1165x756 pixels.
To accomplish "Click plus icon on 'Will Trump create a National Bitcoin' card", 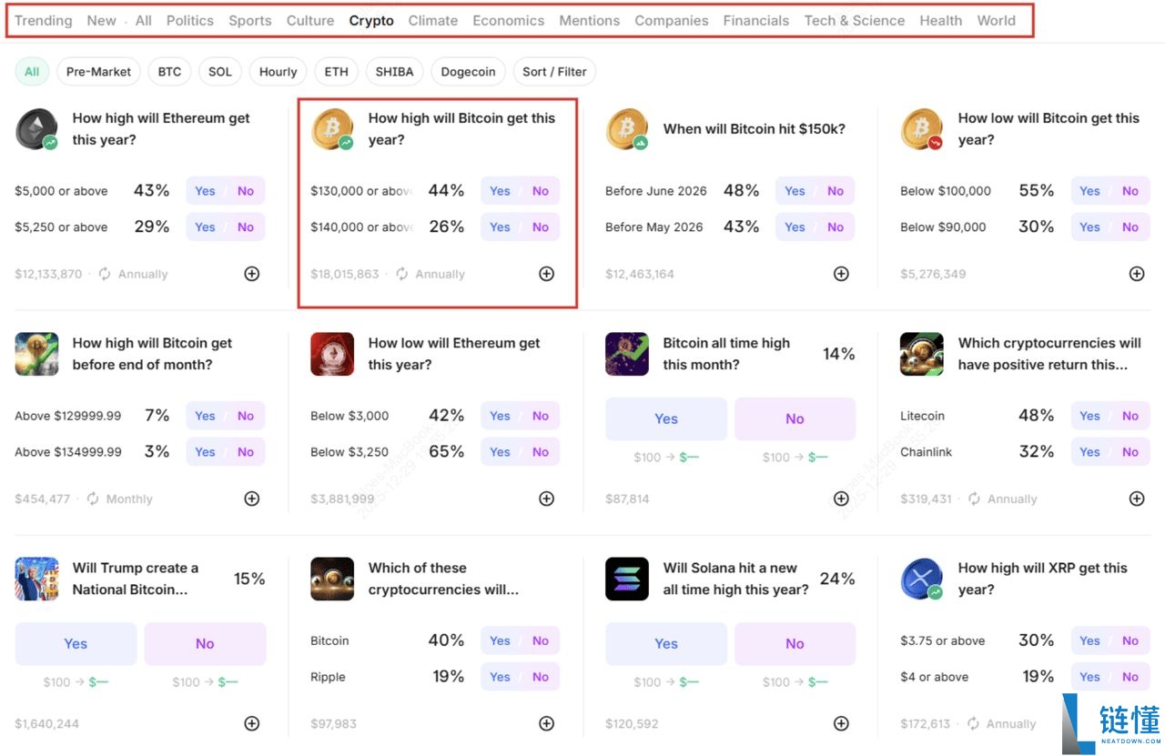I will [252, 723].
